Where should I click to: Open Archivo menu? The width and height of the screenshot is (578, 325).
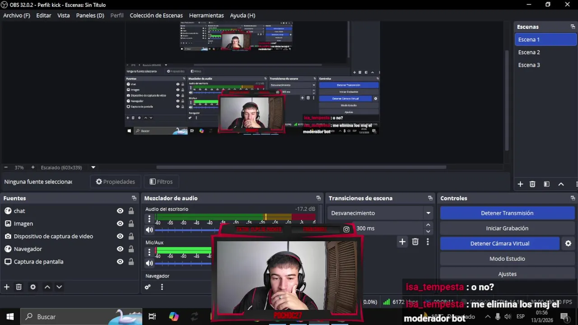point(17,15)
